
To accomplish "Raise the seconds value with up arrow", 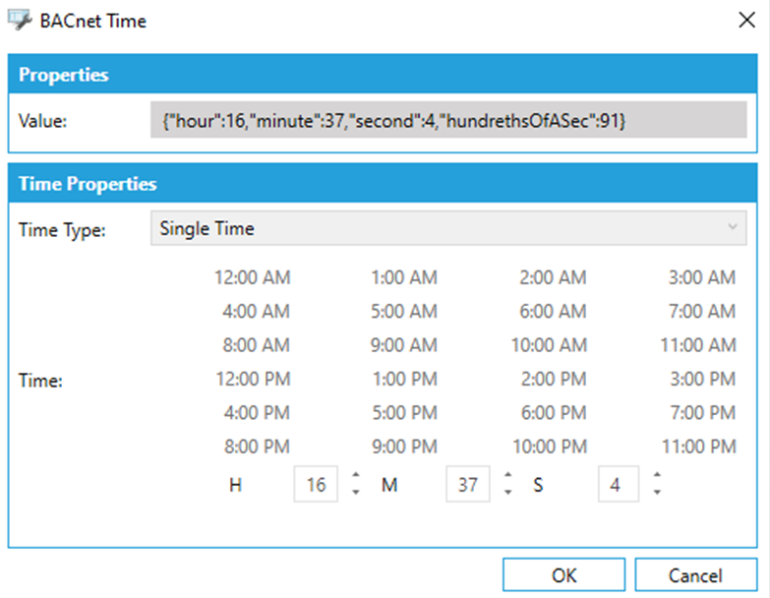I will (656, 477).
